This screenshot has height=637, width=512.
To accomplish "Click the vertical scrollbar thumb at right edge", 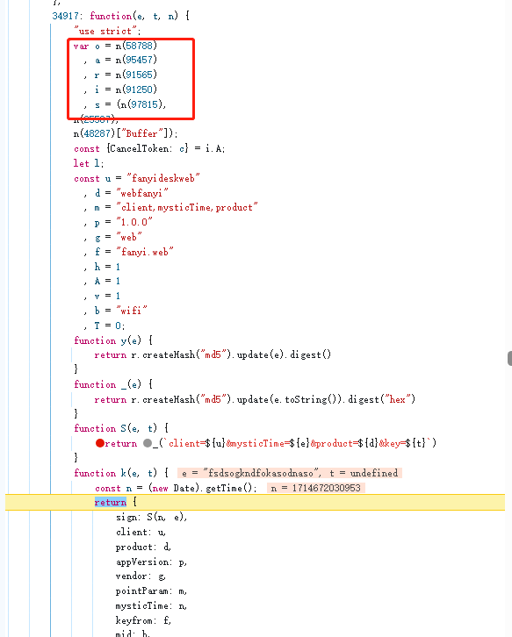I will (x=509, y=359).
